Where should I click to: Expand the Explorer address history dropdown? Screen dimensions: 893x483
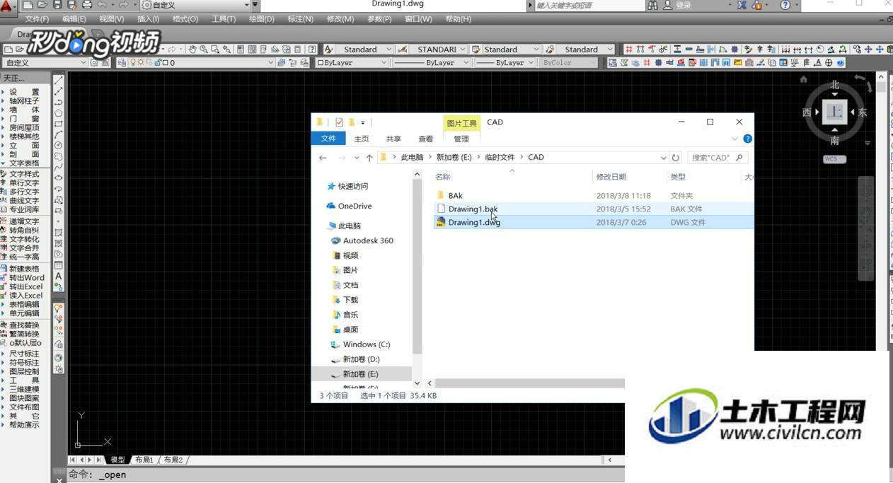(x=663, y=158)
